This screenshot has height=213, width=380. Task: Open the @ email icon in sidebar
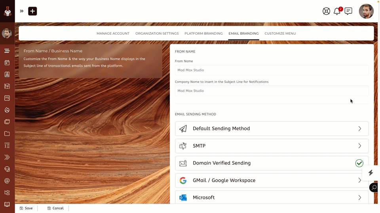point(7,181)
